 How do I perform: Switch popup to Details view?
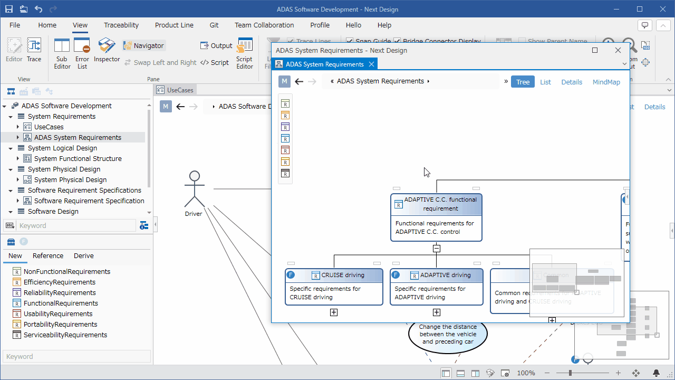point(572,82)
